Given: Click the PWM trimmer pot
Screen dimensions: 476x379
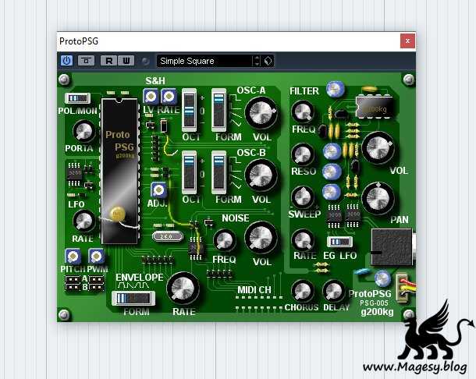Looking at the screenshot, I should tap(96, 257).
